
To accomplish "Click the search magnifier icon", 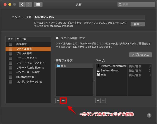I will point(120,4).
